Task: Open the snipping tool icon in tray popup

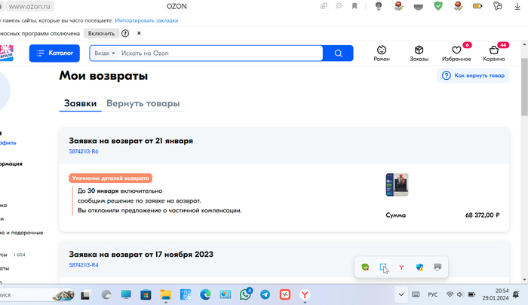Action: pyautogui.click(x=383, y=267)
